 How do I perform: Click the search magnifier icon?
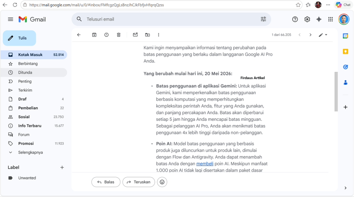pos(79,19)
